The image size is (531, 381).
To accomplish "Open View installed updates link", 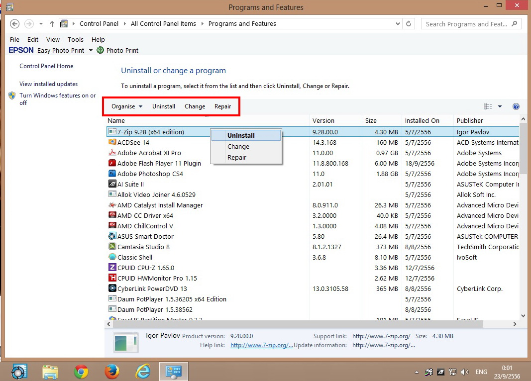I will pos(48,84).
